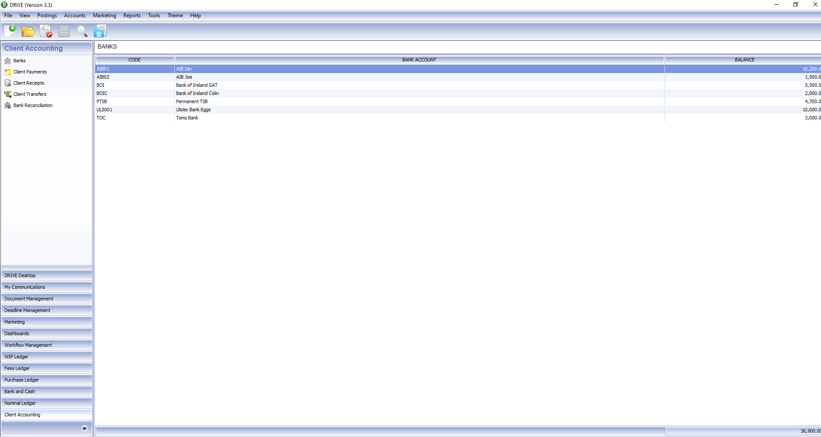
Task: Open Client Payments in the sidebar
Action: coord(30,72)
